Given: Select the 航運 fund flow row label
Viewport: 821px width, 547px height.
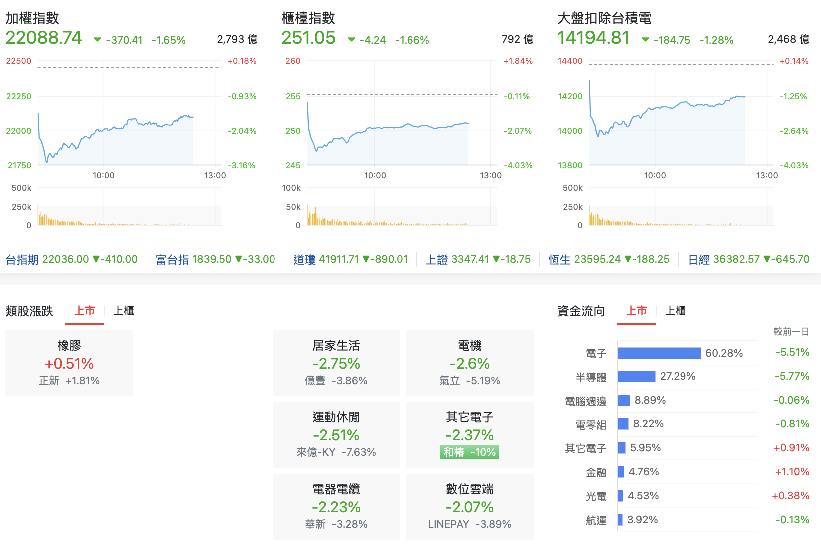Looking at the screenshot, I should point(596,521).
